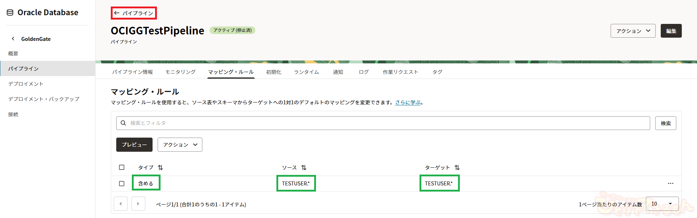Click the ソース column header label
Image resolution: width=697 pixels, height=218 pixels.
pos(289,167)
